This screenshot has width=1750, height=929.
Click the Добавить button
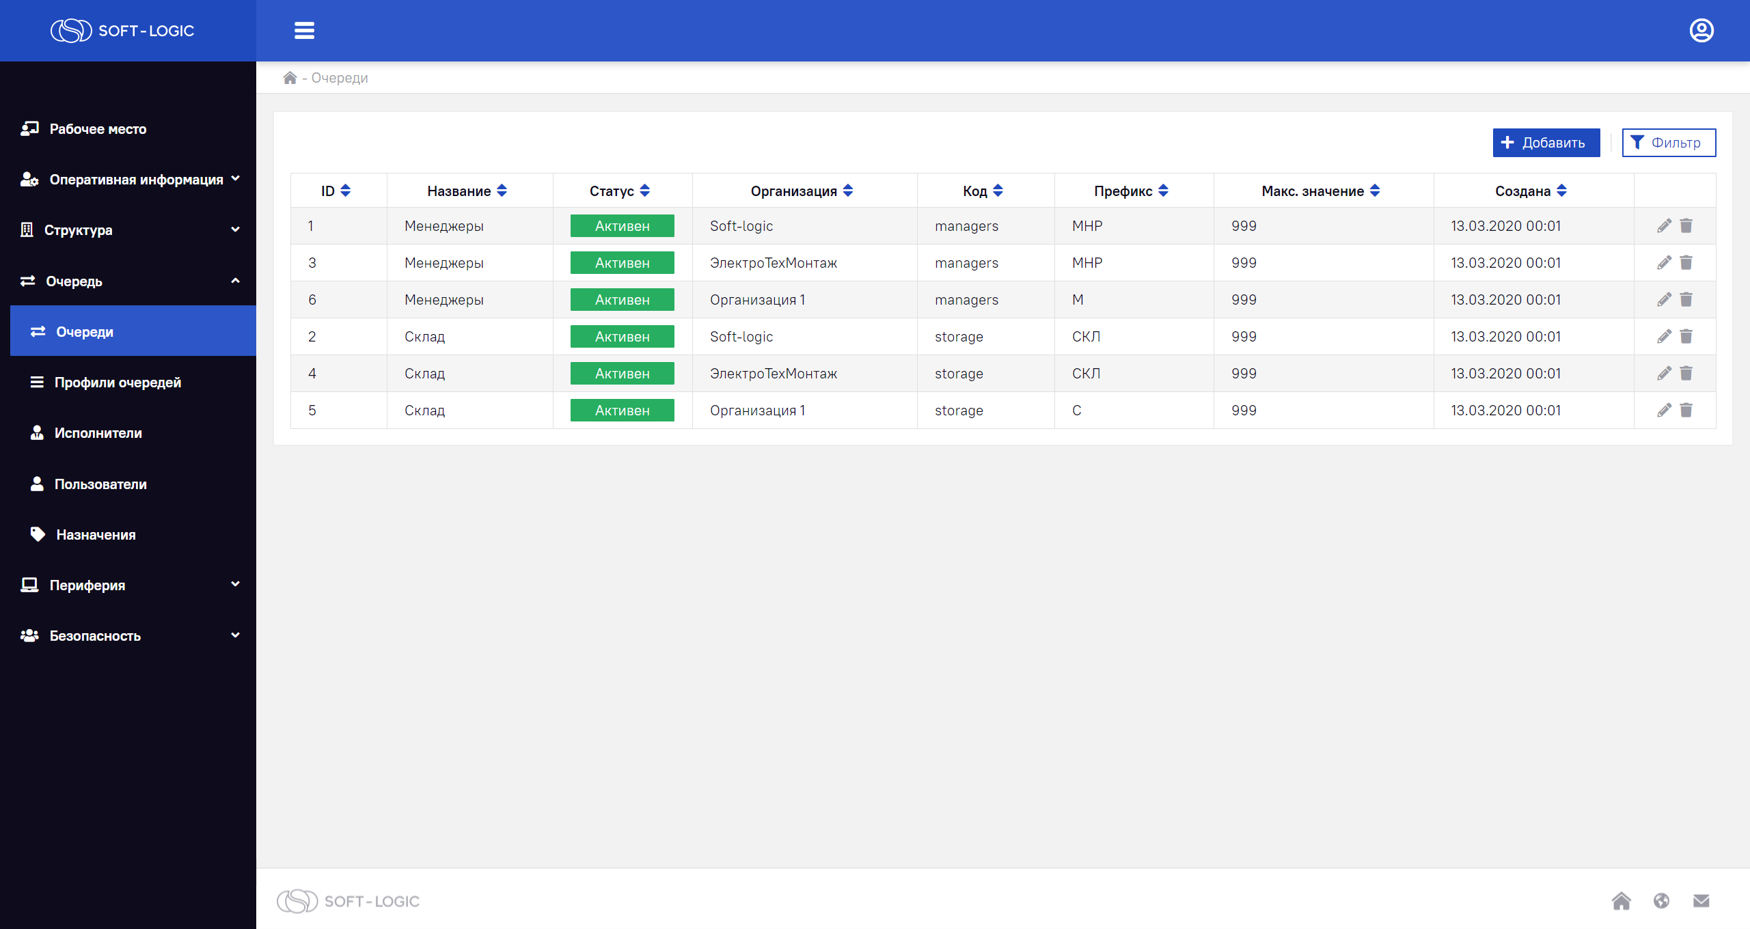point(1546,143)
